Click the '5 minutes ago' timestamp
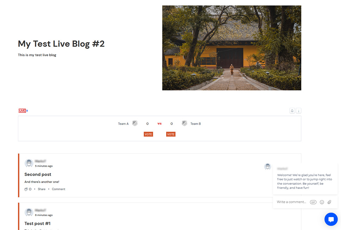Viewport: 341px width, 230px height. [44, 166]
